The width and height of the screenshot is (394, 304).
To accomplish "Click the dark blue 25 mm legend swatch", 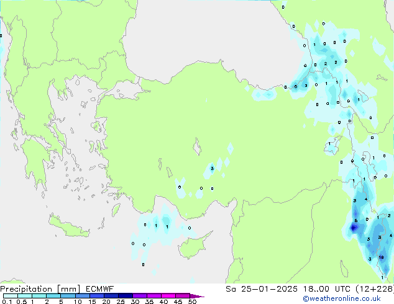I will click(x=125, y=296).
